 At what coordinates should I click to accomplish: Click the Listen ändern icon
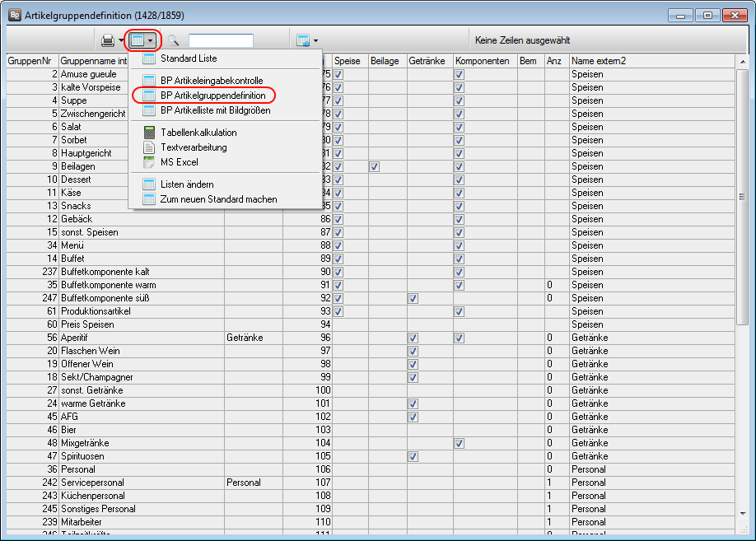pos(149,184)
